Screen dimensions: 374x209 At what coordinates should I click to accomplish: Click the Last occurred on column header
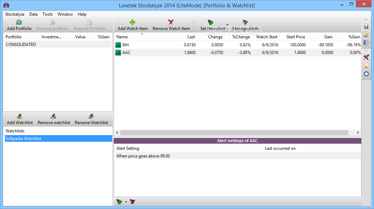[312, 148]
